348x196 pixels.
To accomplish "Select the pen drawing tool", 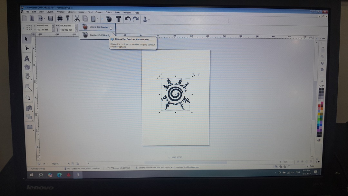I will click(28, 97).
